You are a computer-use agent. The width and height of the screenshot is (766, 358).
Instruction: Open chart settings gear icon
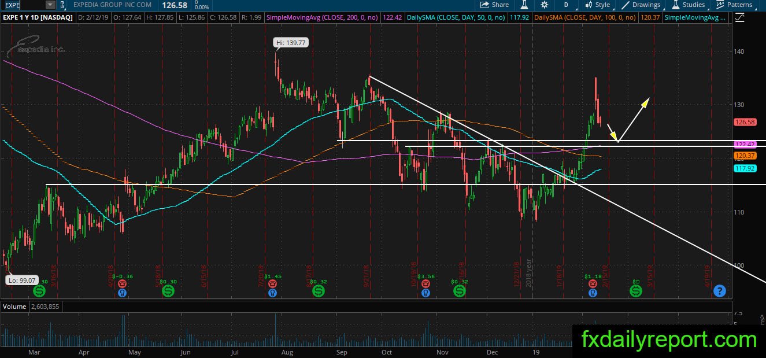click(545, 5)
